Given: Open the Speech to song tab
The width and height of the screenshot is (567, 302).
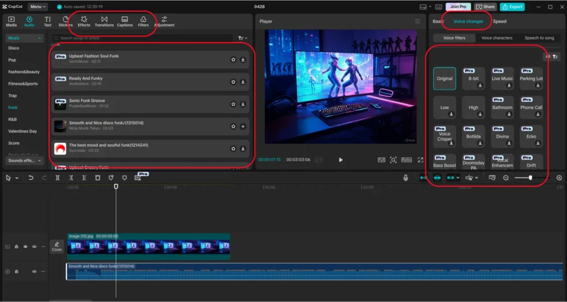Looking at the screenshot, I should [x=539, y=38].
